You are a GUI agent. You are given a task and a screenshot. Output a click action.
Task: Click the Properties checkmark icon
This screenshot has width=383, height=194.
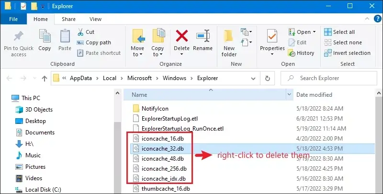(x=272, y=36)
